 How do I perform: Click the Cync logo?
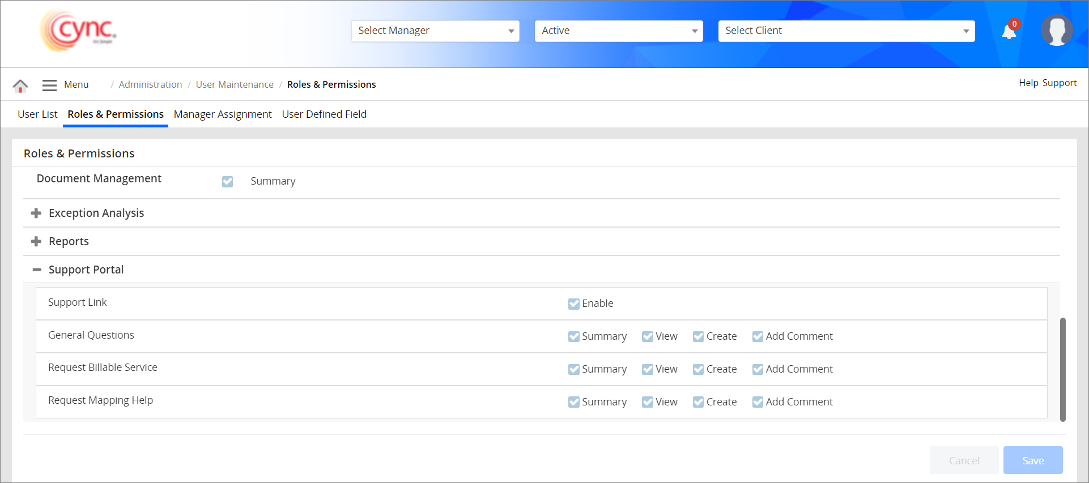click(78, 31)
